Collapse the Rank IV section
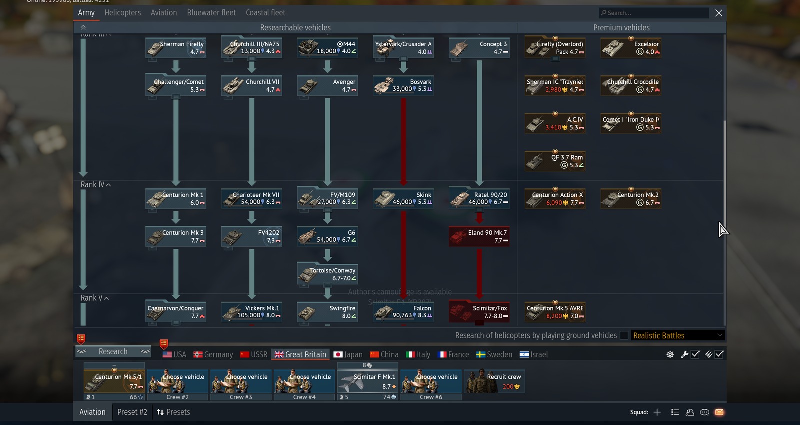Image resolution: width=800 pixels, height=425 pixels. pos(108,185)
